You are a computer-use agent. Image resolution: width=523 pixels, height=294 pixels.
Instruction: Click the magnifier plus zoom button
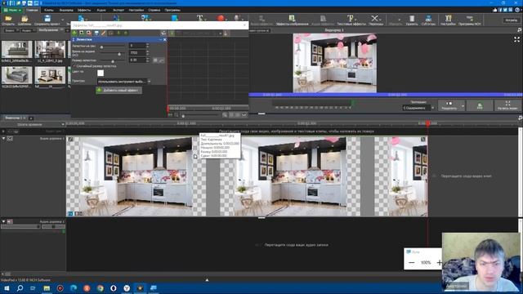click(439, 263)
